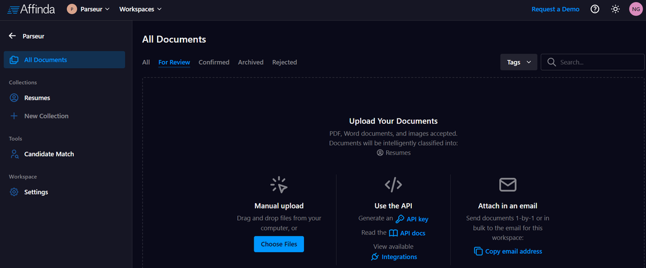Open the Tags filter dropdown
The image size is (646, 268).
518,62
